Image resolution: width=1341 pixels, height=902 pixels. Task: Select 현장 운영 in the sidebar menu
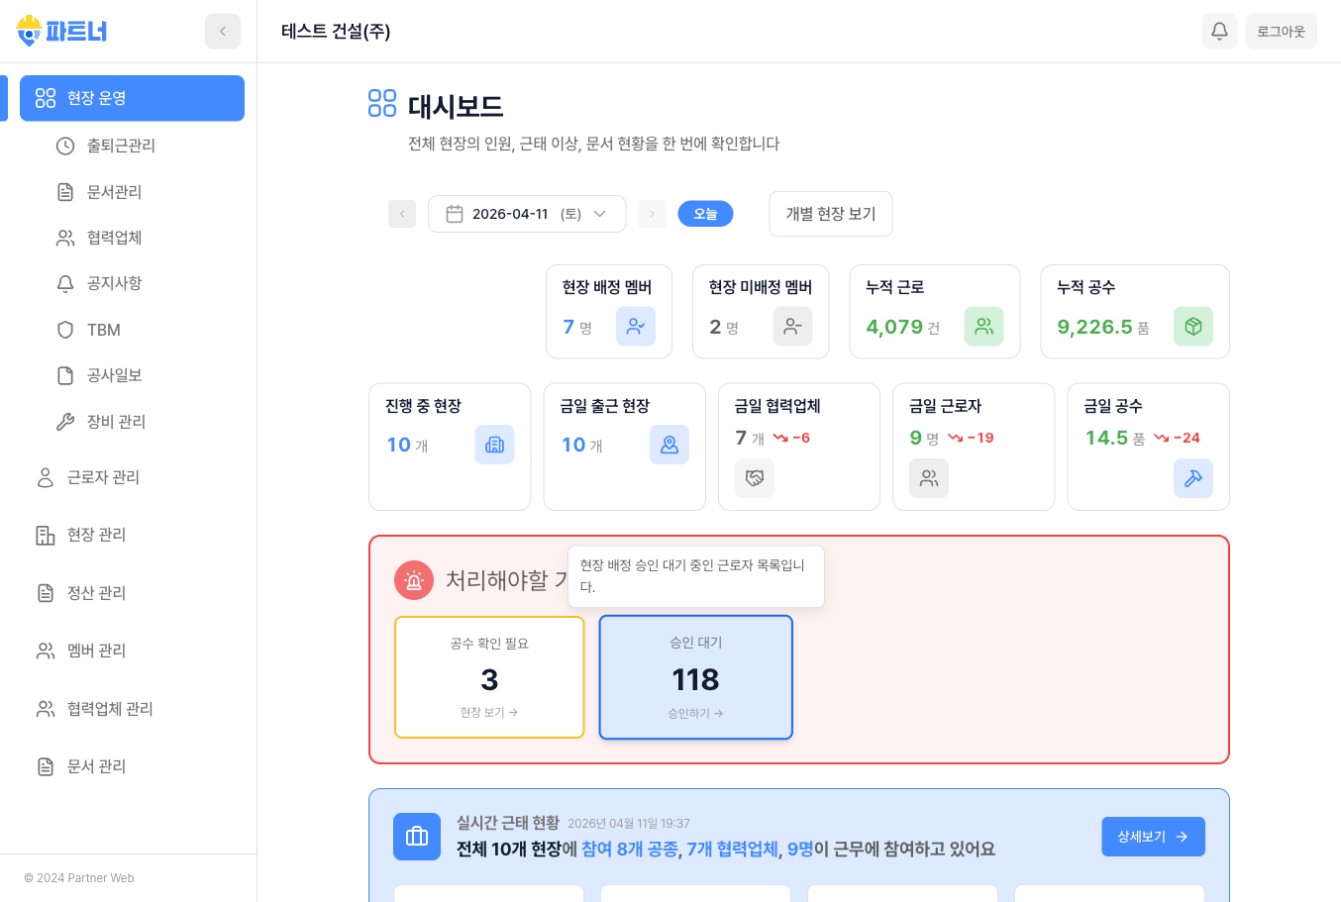pyautogui.click(x=132, y=98)
